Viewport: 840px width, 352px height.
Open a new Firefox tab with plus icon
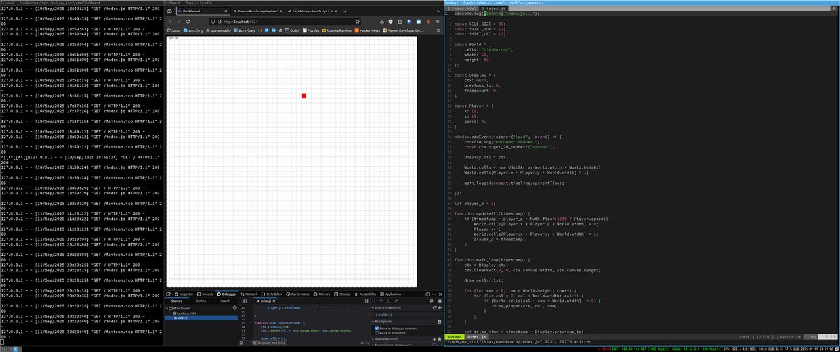[345, 11]
